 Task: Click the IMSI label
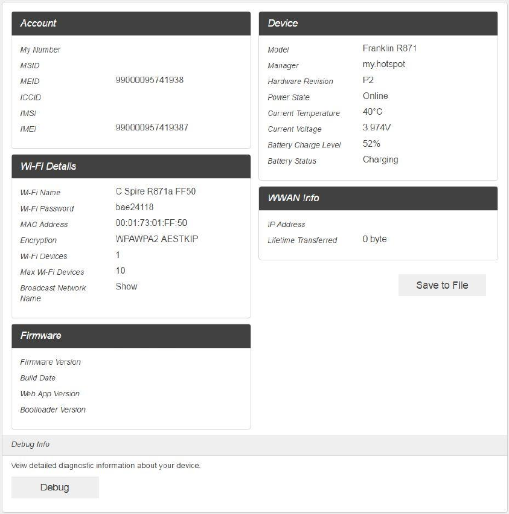pos(28,114)
